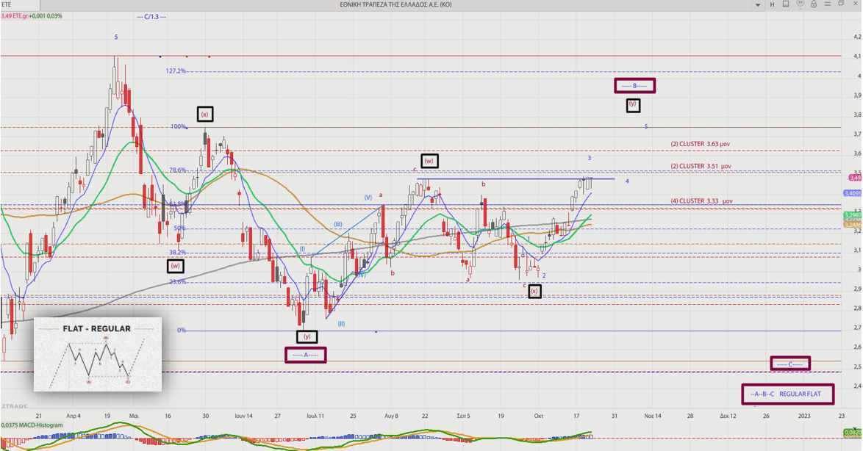Viewport: 863px width, 451px height.
Task: Click the MACD value tag on right axis
Action: click(853, 433)
